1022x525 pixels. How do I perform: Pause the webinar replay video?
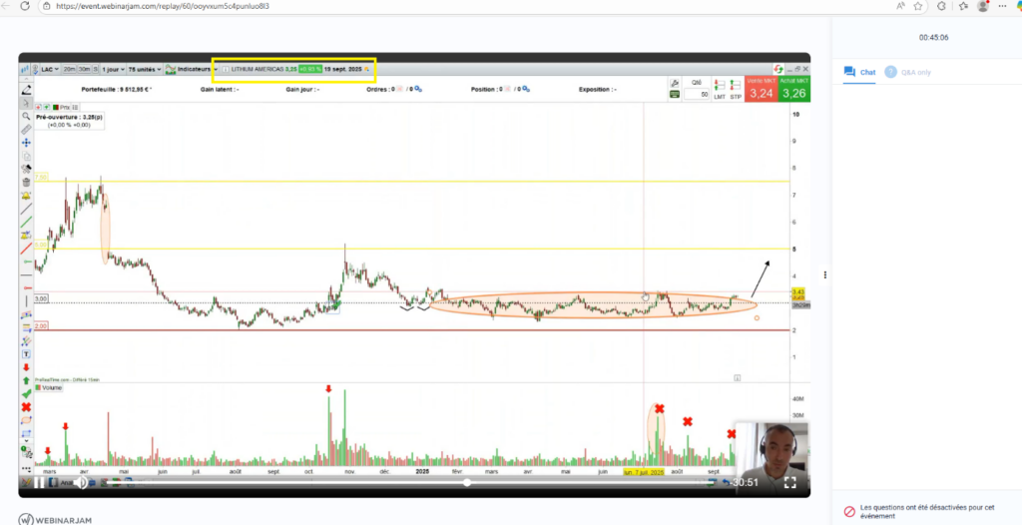point(39,483)
